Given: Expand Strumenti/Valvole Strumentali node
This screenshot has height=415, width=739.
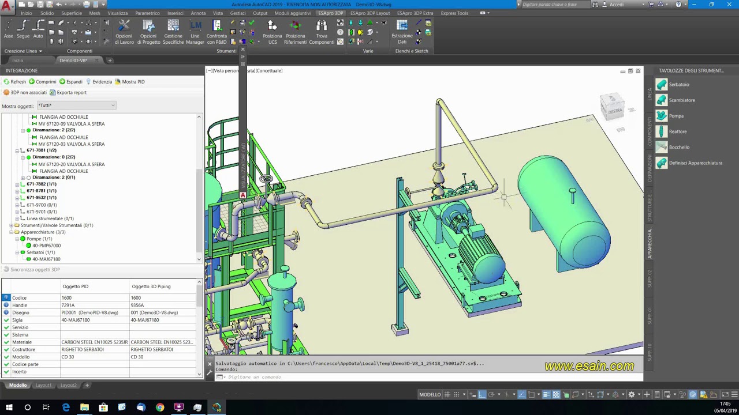Looking at the screenshot, I should (x=11, y=225).
